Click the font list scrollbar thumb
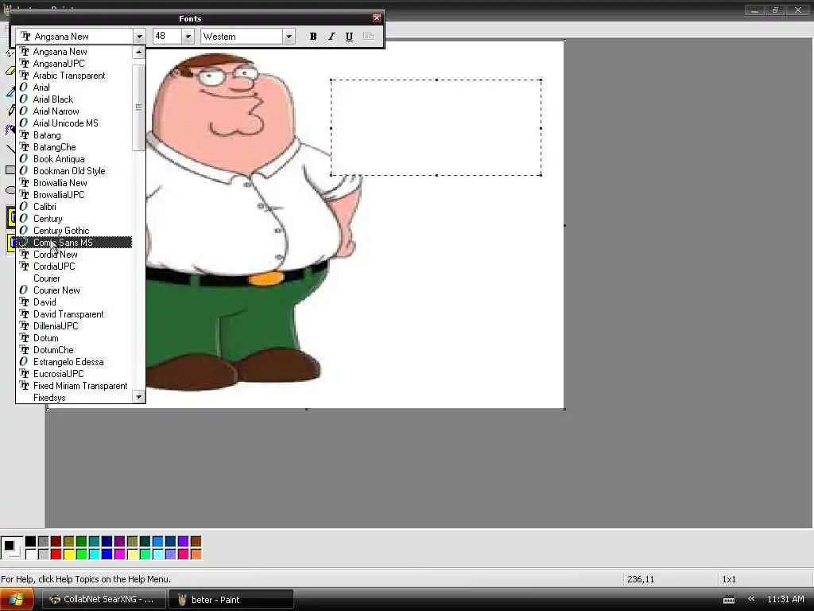This screenshot has height=611, width=814. (x=138, y=107)
